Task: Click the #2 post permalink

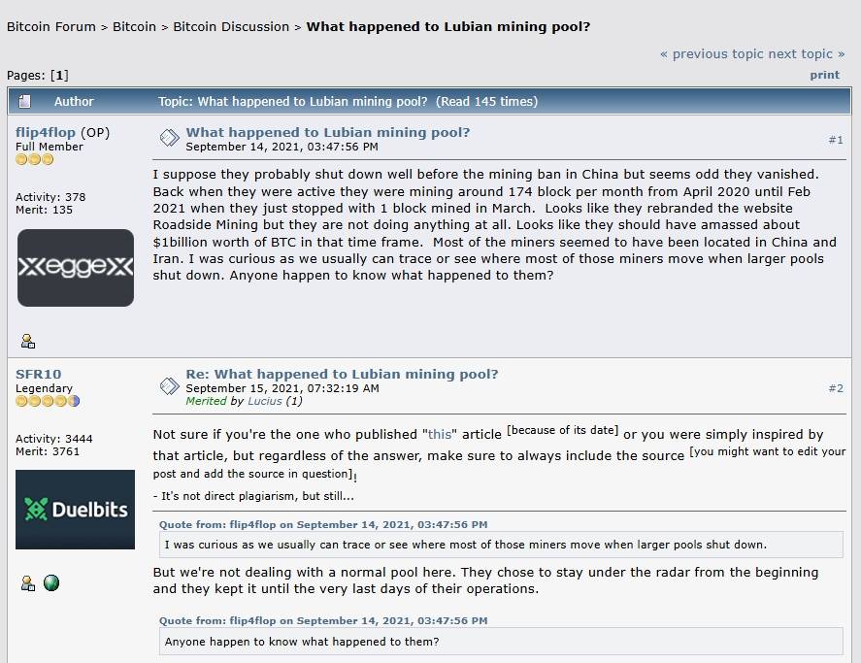Action: 836,389
